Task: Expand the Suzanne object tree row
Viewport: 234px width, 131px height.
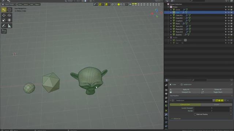Action: [171, 35]
